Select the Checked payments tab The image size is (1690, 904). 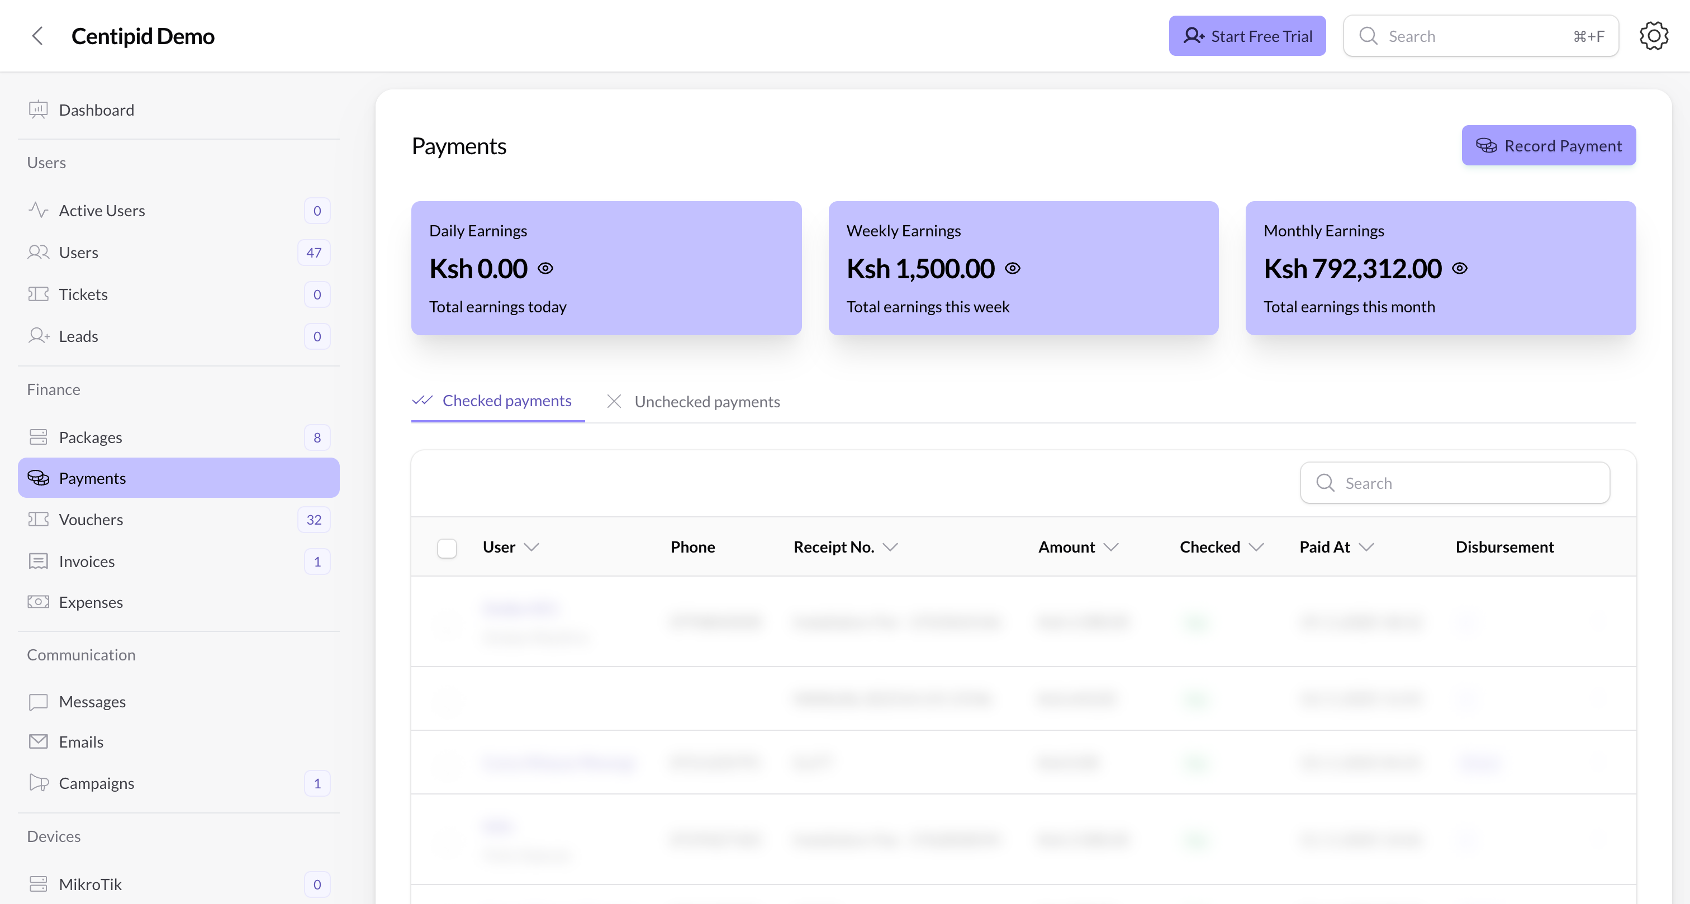pyautogui.click(x=506, y=401)
